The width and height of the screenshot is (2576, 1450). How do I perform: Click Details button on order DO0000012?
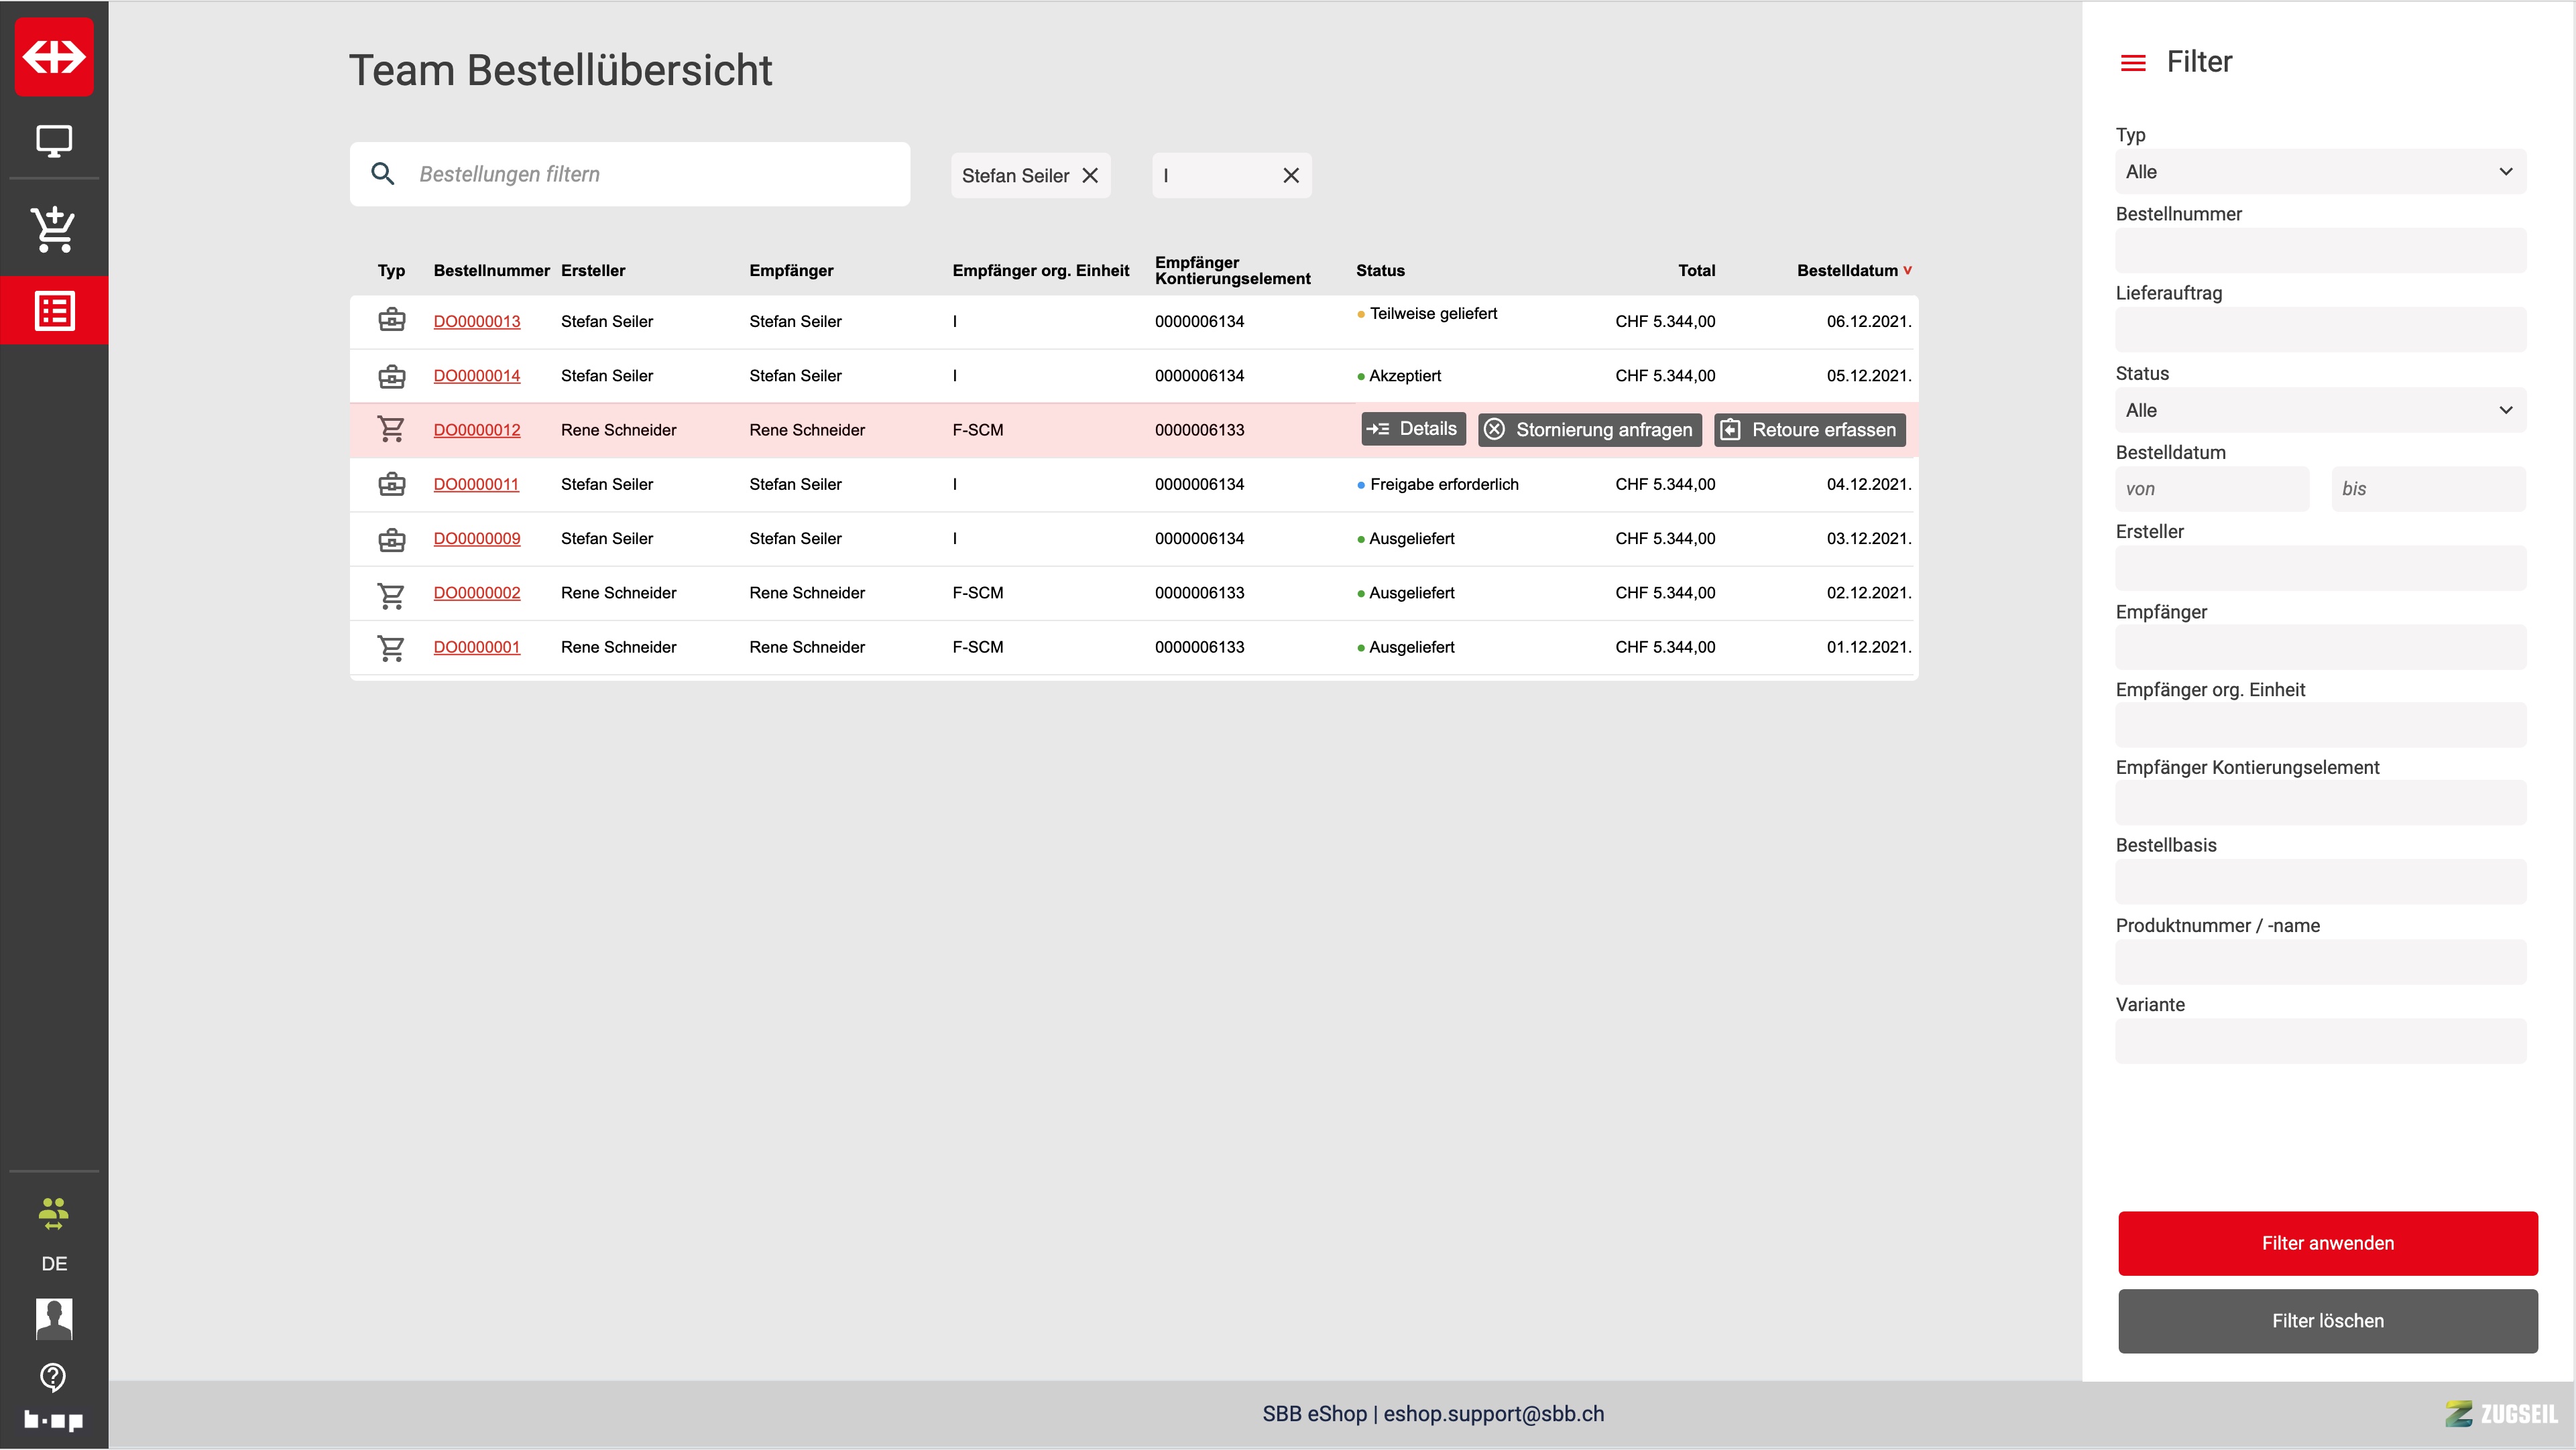pyautogui.click(x=1412, y=429)
